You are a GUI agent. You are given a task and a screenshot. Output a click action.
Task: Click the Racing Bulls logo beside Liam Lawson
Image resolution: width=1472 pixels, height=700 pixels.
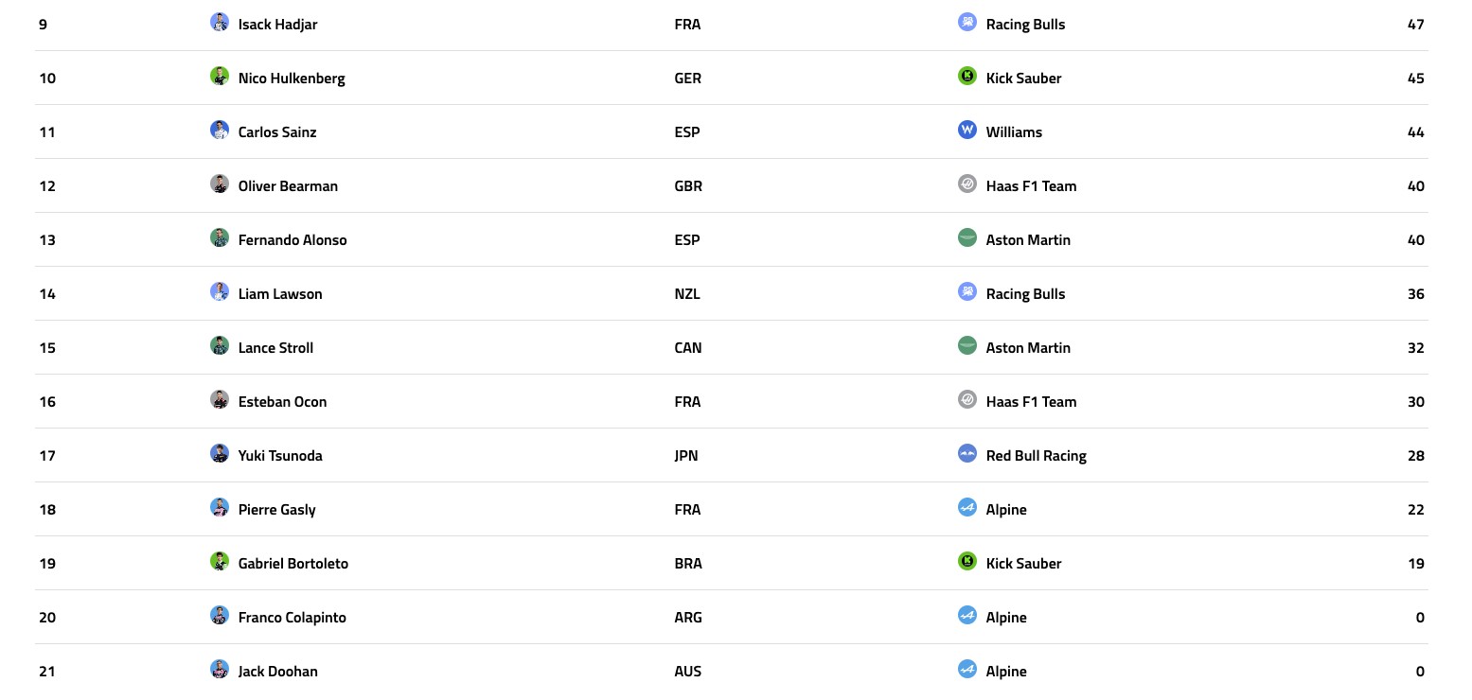coord(967,292)
